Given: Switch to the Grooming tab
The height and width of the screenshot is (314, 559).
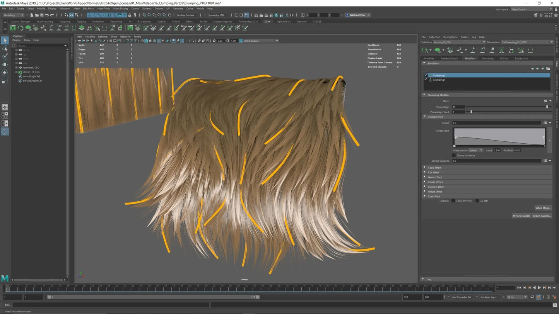Looking at the screenshot, I should point(487,58).
